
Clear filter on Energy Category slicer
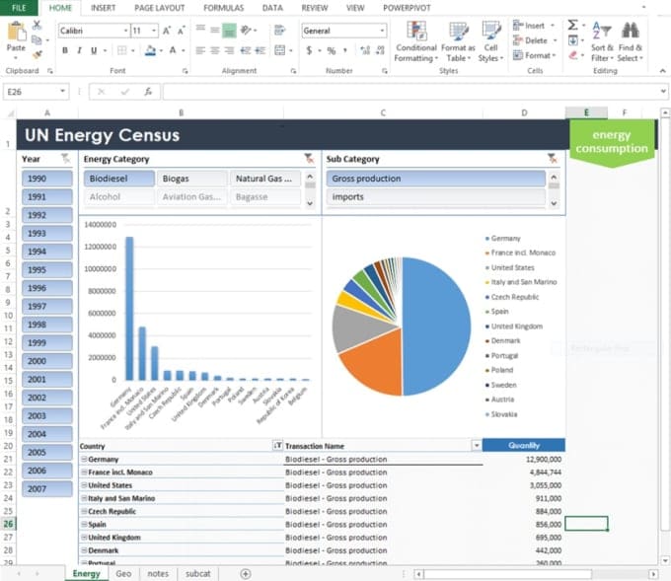point(309,159)
